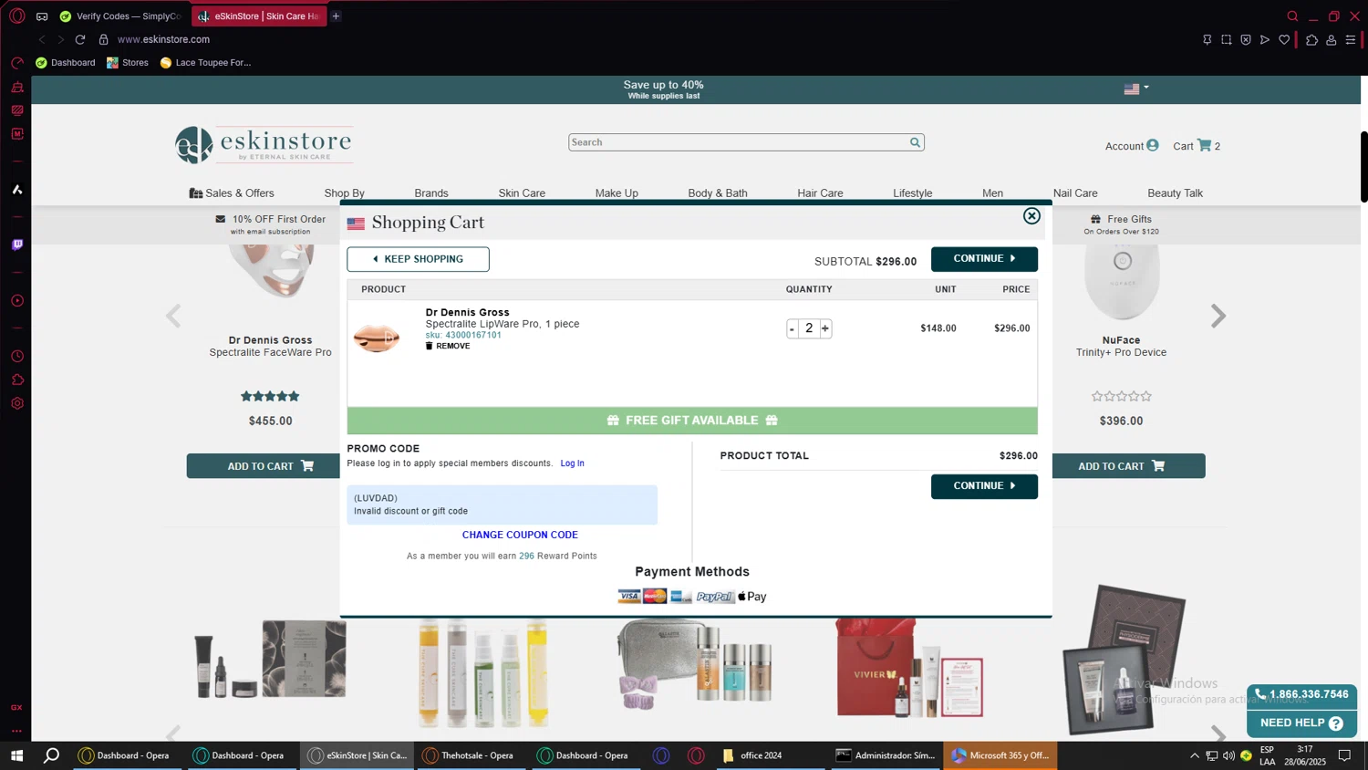1368x770 pixels.
Task: Click the Continue button under Product Total
Action: pos(984,486)
